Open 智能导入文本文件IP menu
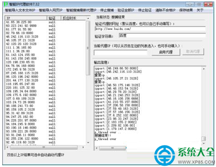This screenshot has width=216, height=167. pyautogui.click(x=20, y=10)
